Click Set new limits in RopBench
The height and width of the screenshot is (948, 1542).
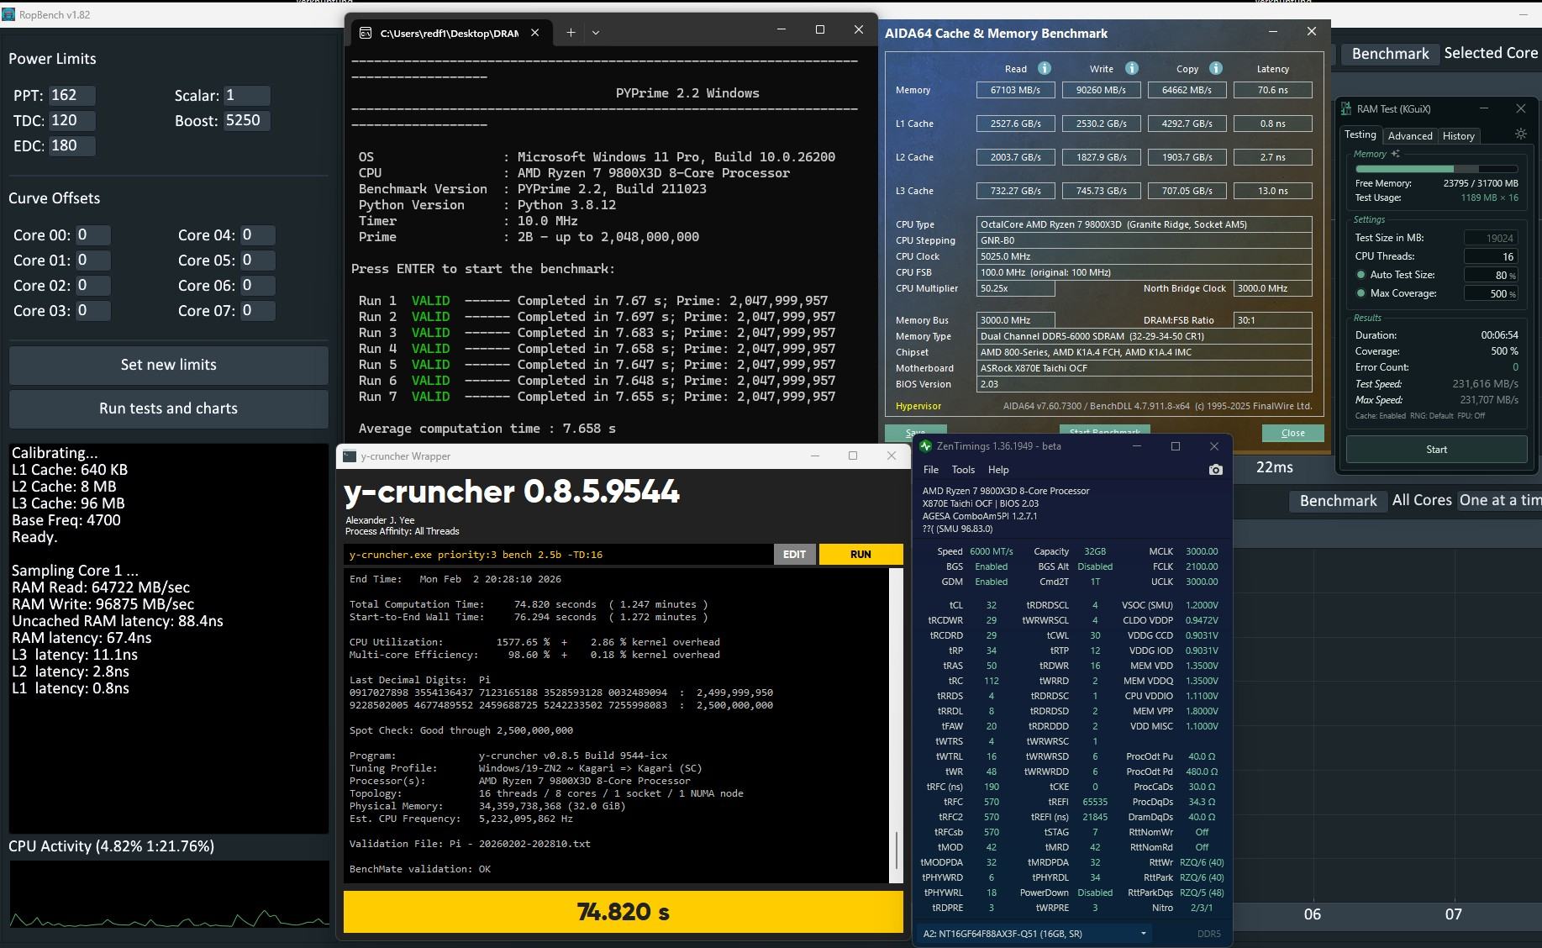(169, 365)
